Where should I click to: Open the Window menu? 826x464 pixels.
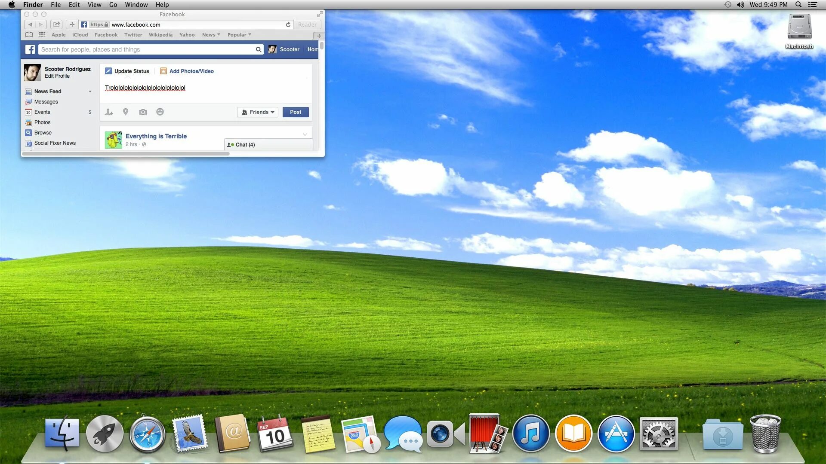[x=136, y=5]
